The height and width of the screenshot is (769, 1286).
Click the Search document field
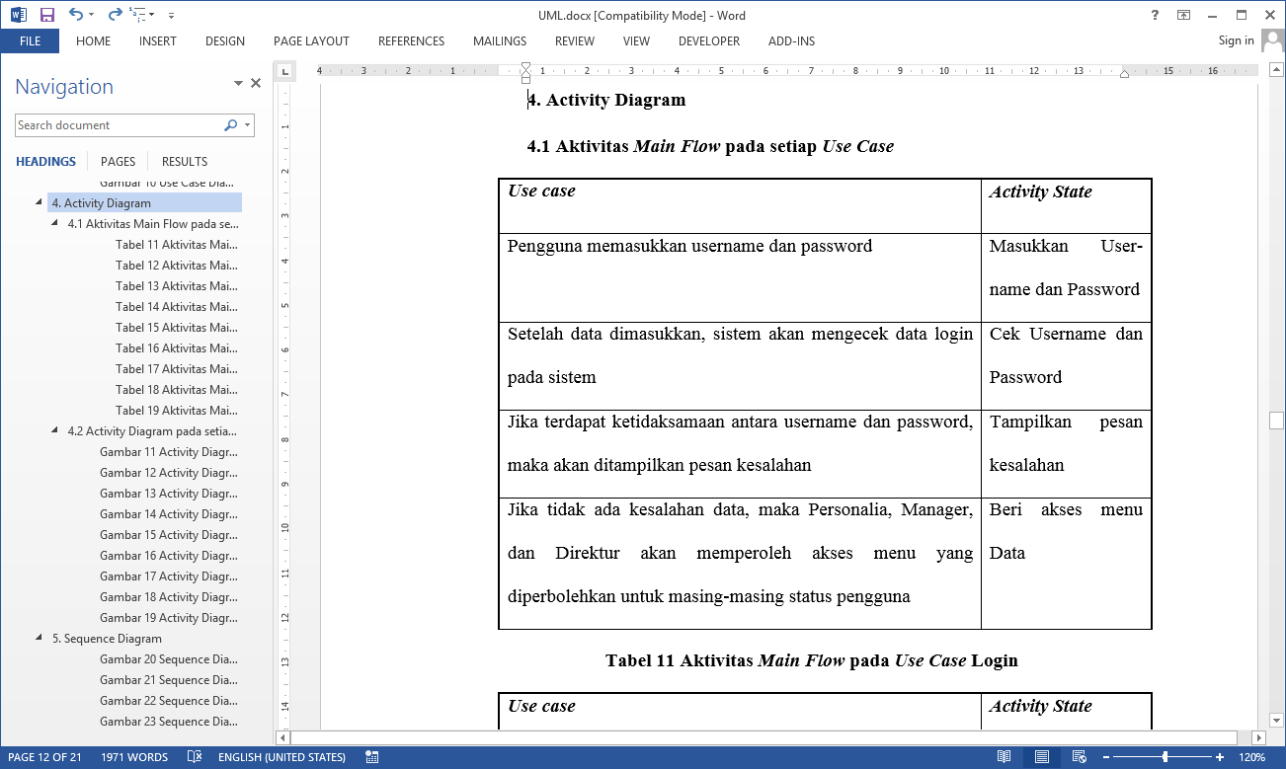119,125
